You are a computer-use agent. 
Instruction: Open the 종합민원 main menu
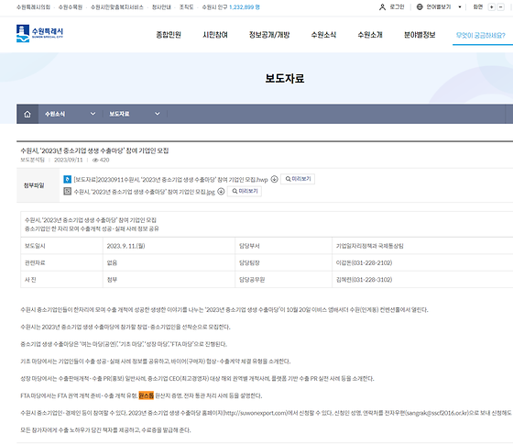169,35
